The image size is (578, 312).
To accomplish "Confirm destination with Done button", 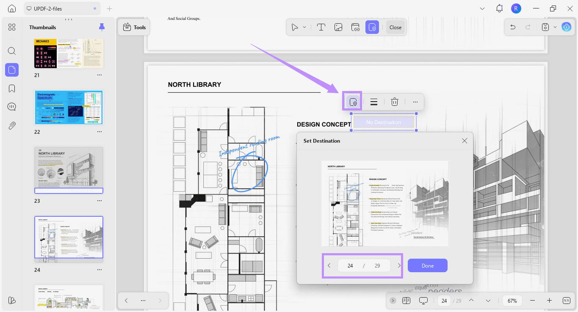I will pos(428,265).
